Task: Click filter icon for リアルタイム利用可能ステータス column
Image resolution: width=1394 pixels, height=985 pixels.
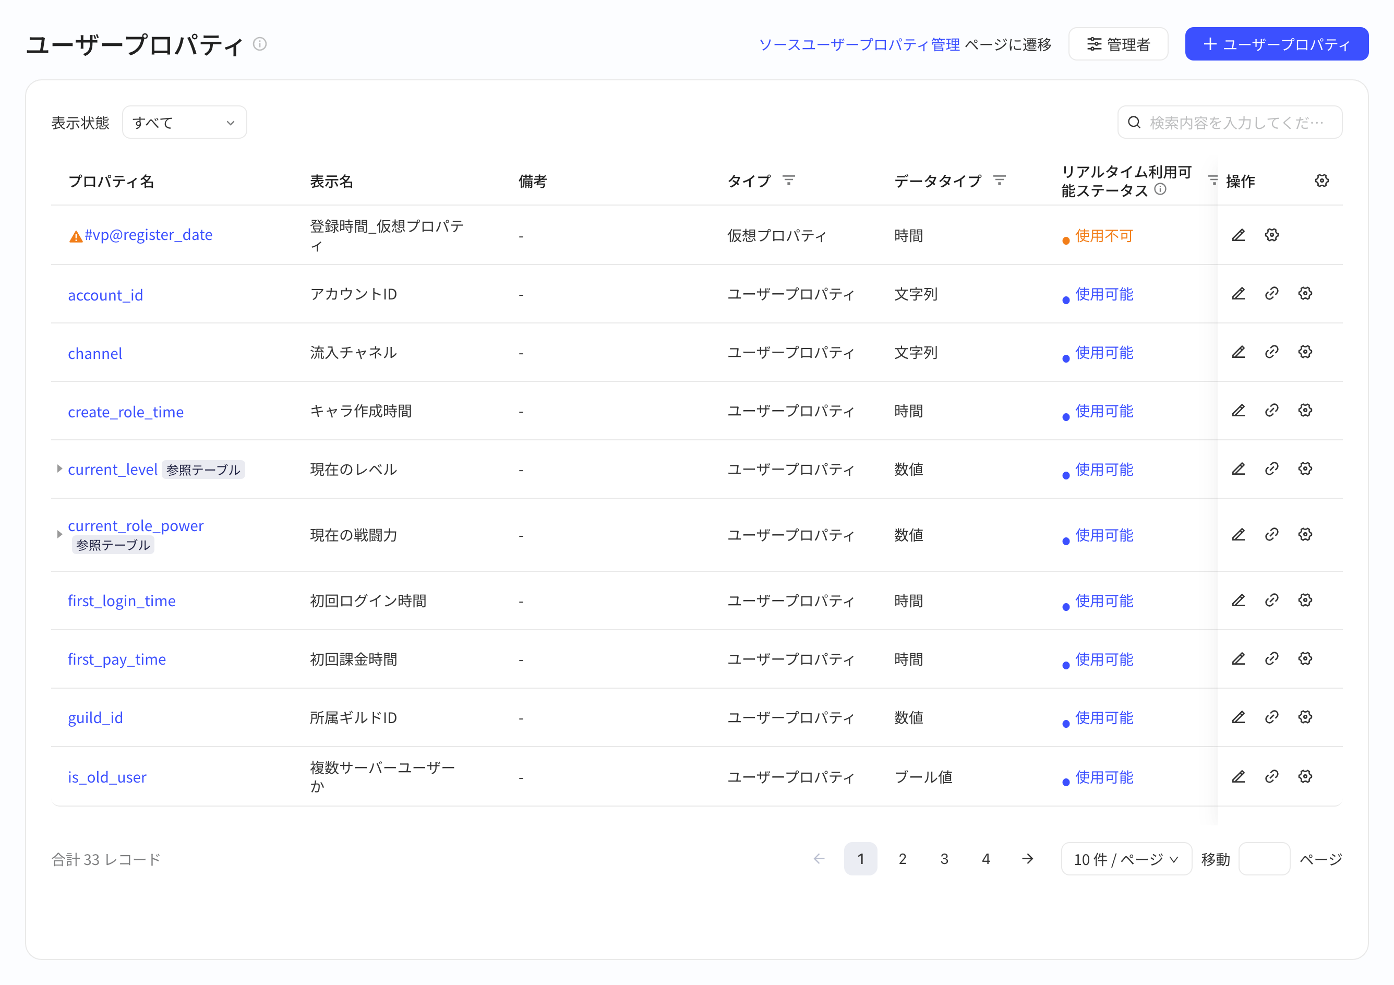Action: pos(1212,181)
